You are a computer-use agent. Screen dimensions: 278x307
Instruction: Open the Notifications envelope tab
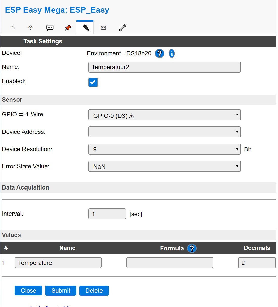coord(103,28)
